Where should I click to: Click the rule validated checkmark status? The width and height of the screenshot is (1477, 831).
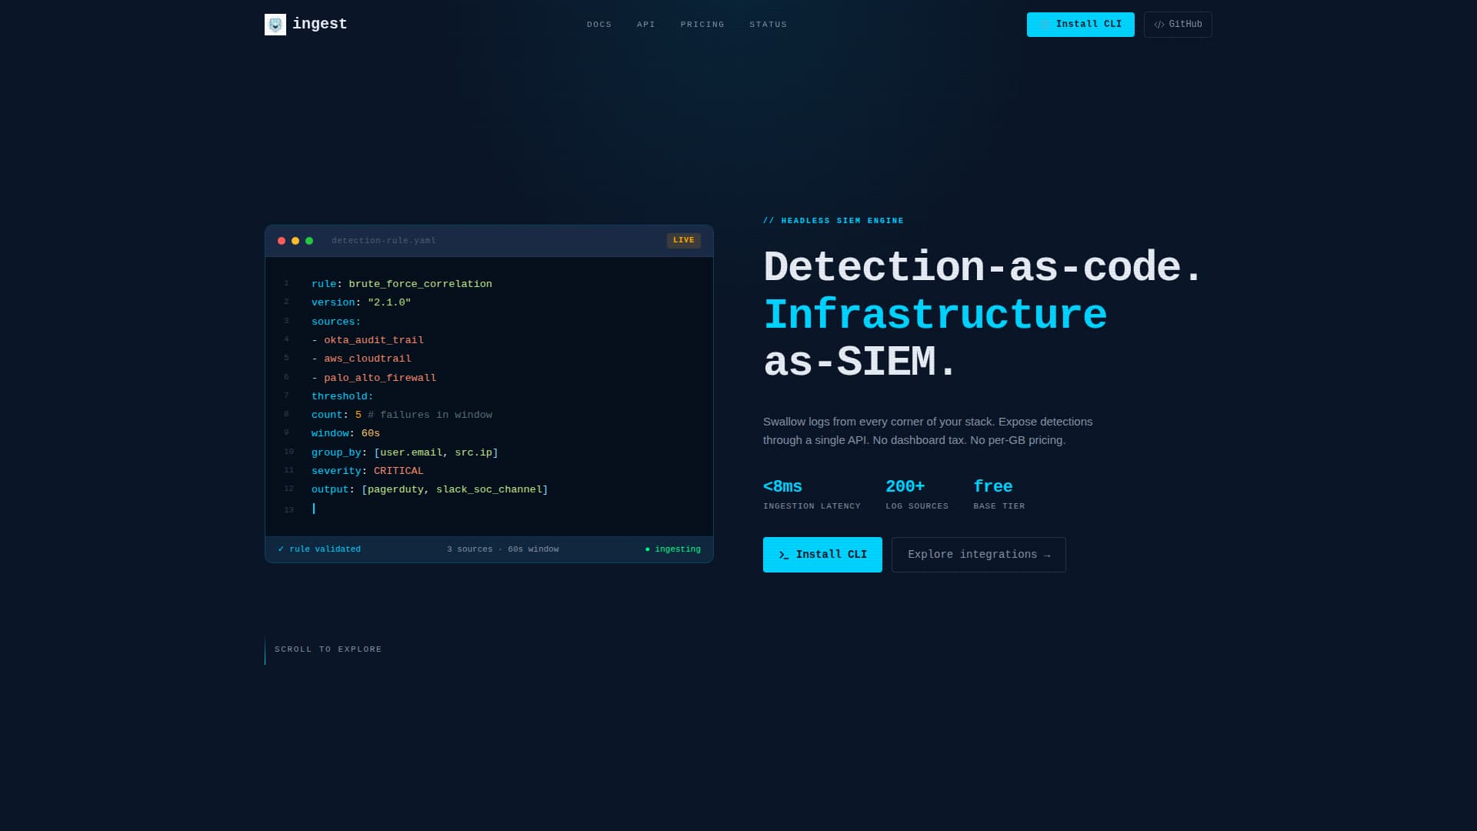(x=319, y=549)
